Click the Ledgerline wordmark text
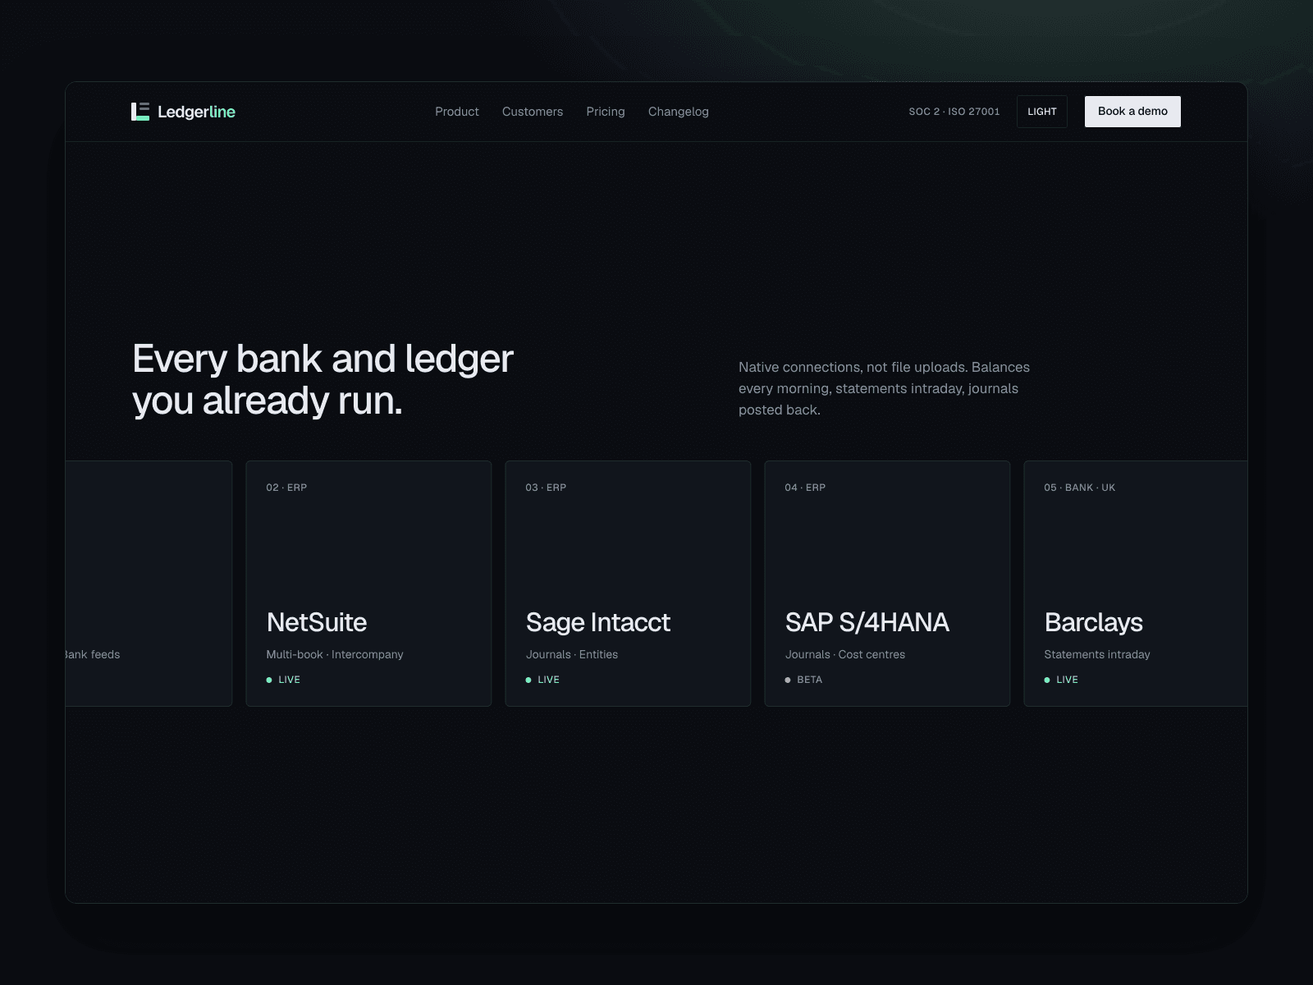The image size is (1313, 985). [x=197, y=112]
